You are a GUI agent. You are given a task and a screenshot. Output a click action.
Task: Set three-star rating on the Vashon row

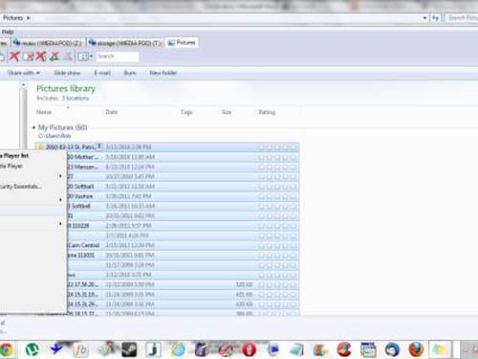277,196
